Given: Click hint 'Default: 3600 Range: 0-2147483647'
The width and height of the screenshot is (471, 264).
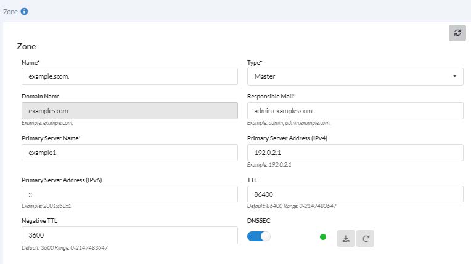Looking at the screenshot, I should [x=65, y=248].
